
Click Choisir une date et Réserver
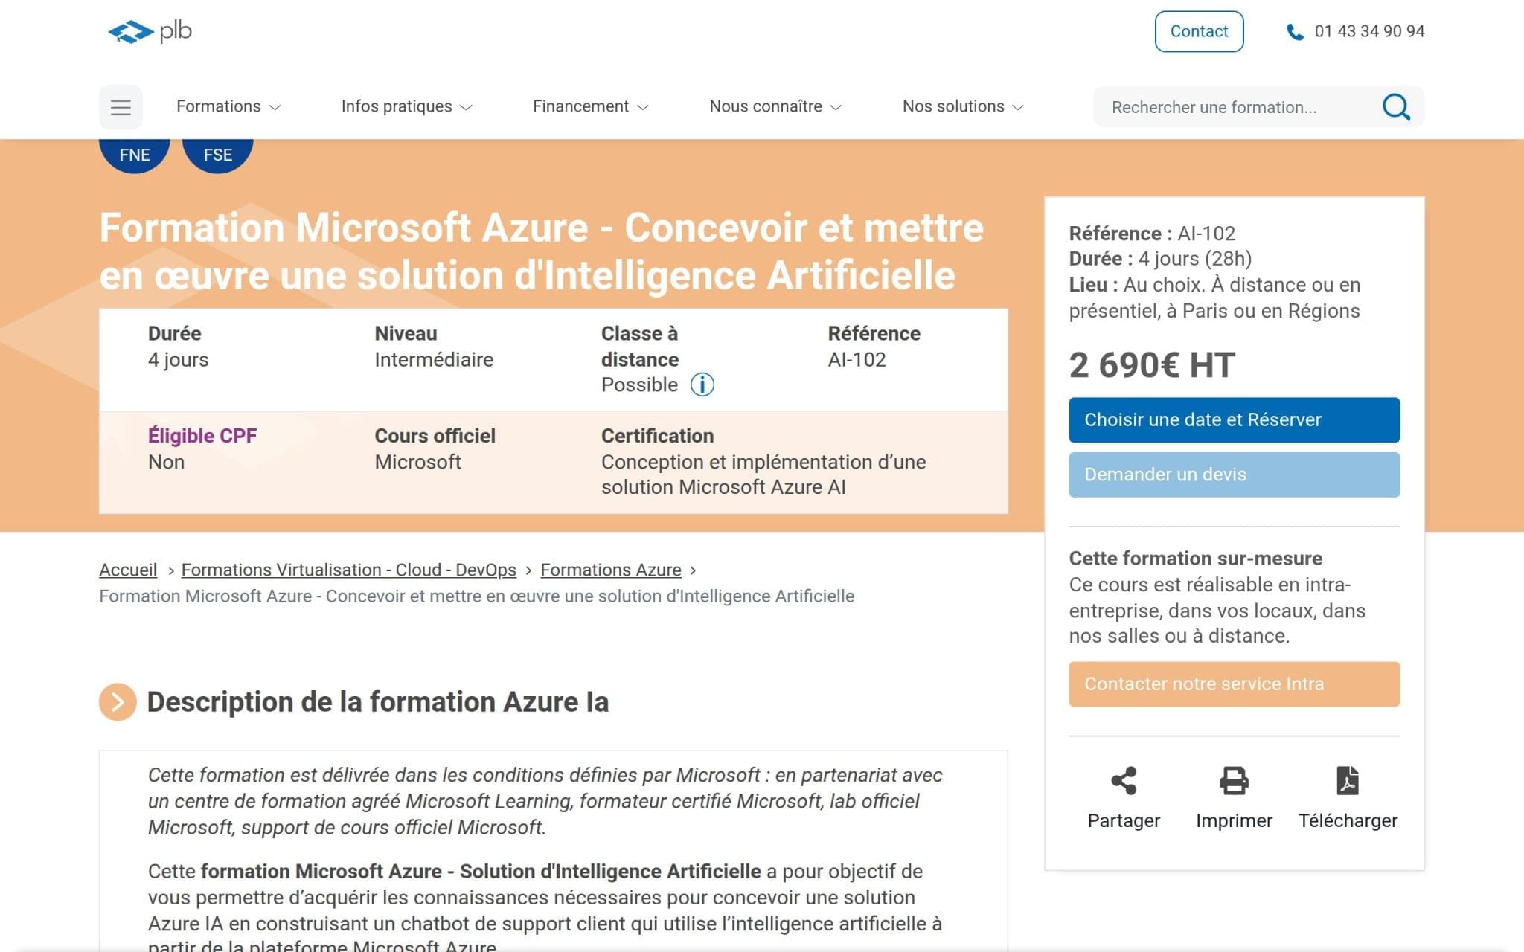1234,420
